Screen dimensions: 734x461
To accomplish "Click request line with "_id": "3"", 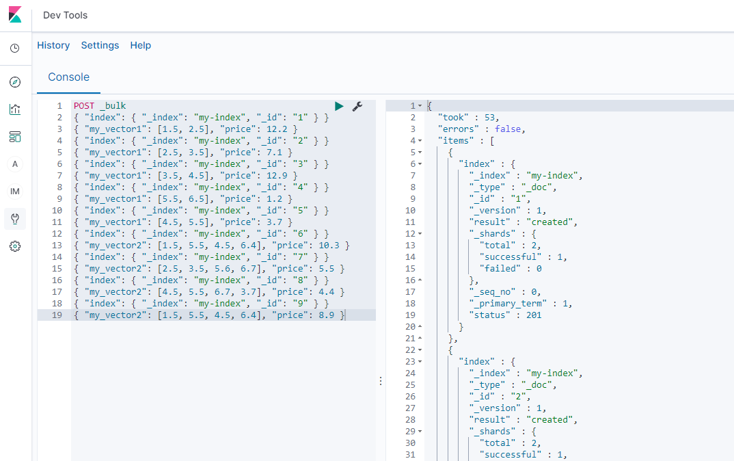I will (202, 164).
